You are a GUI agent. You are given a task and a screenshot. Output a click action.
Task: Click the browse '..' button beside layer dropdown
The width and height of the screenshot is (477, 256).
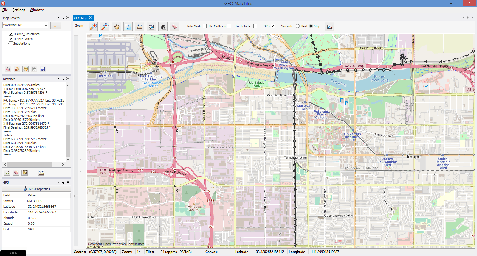coord(55,26)
